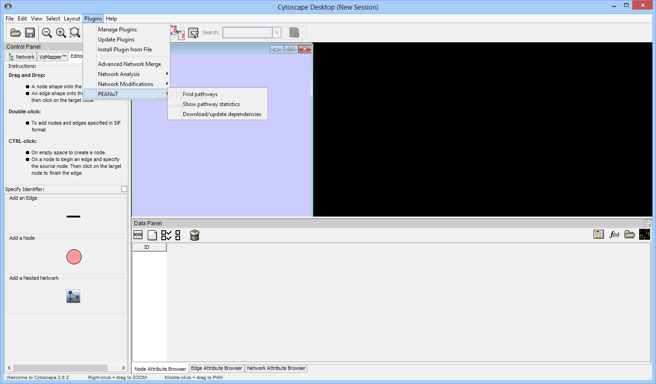Zoom out with the minus magnifier
Viewport: 656px width, 384px height.
click(x=46, y=32)
